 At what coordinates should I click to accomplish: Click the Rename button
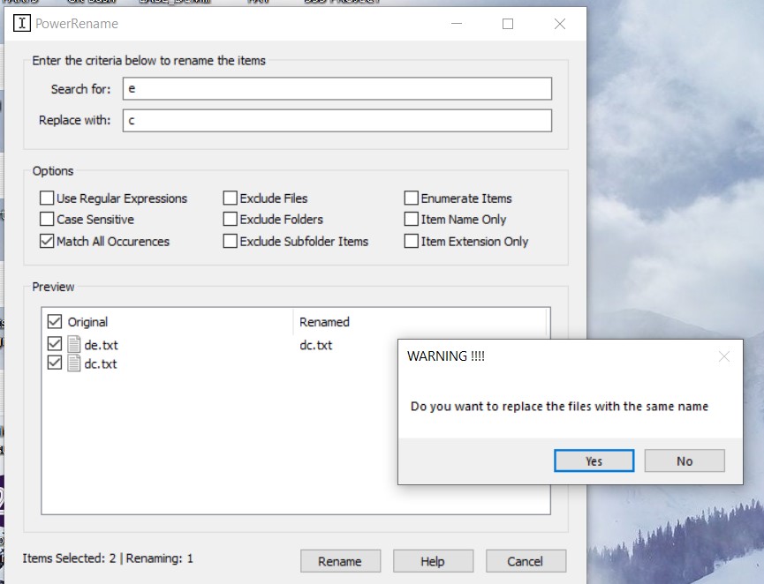(340, 561)
